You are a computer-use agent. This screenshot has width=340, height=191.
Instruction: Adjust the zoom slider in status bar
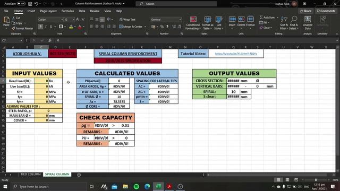[x=316, y=180]
